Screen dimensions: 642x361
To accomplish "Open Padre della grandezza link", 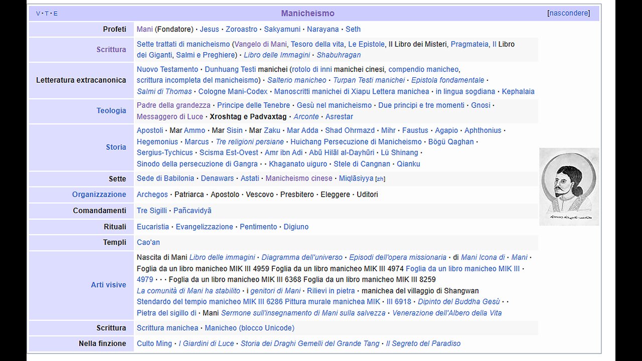I will [174, 105].
